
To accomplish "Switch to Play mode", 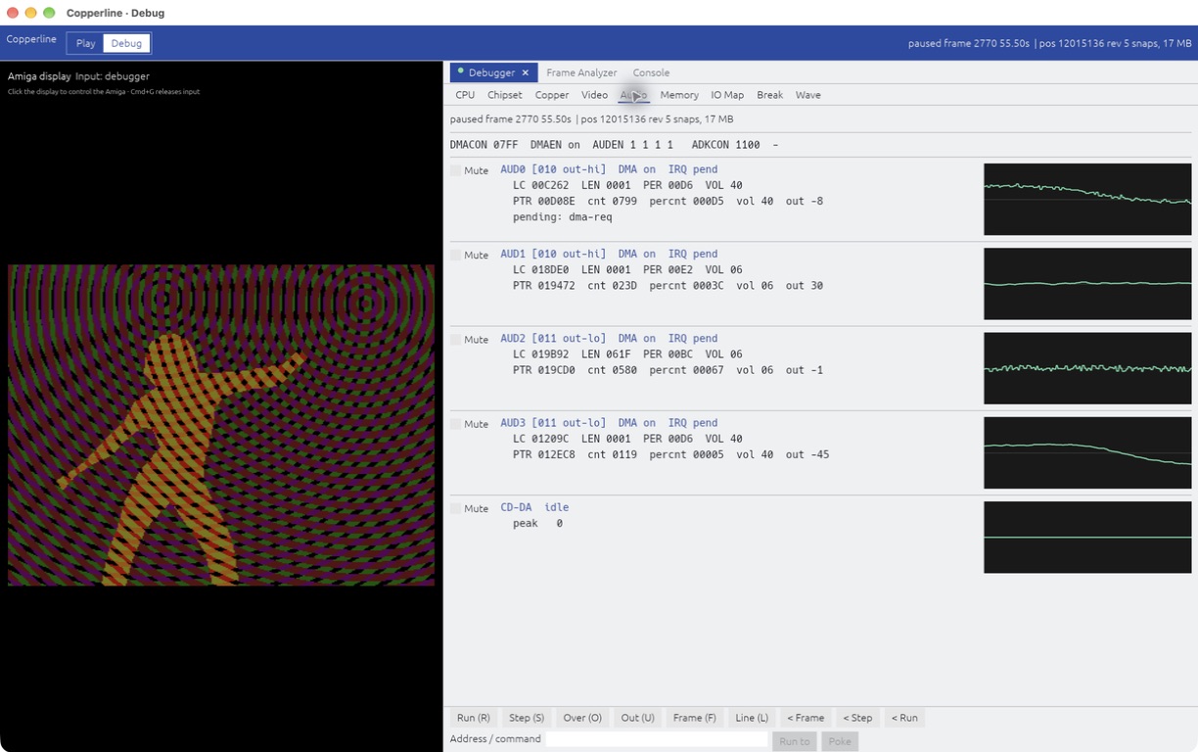I will [x=86, y=43].
